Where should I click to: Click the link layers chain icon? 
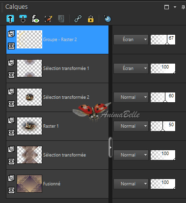[x=78, y=19]
